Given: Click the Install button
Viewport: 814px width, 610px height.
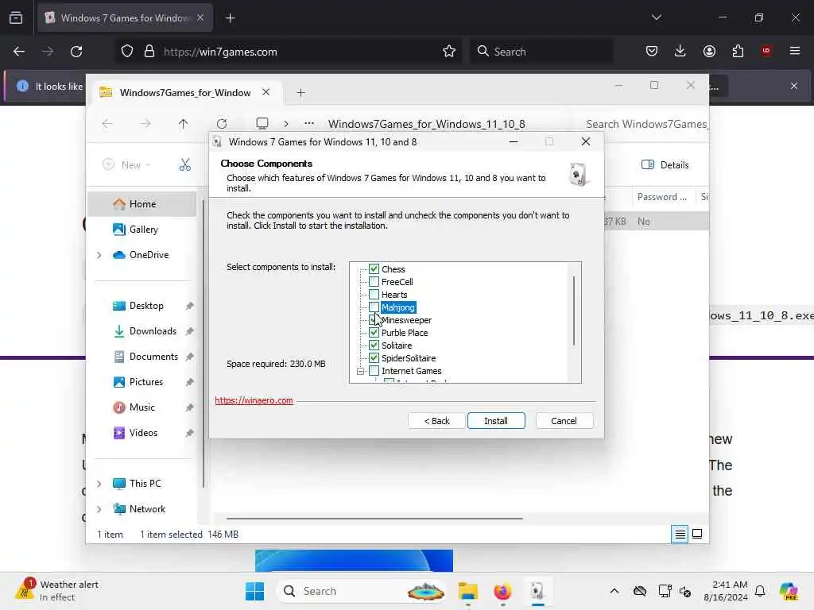Looking at the screenshot, I should (x=496, y=421).
